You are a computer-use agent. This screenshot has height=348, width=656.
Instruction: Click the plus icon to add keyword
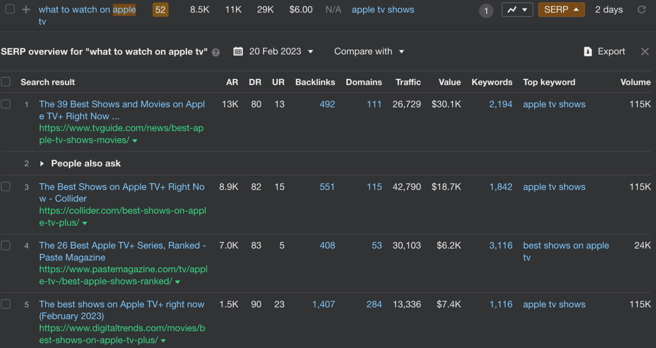(x=25, y=10)
